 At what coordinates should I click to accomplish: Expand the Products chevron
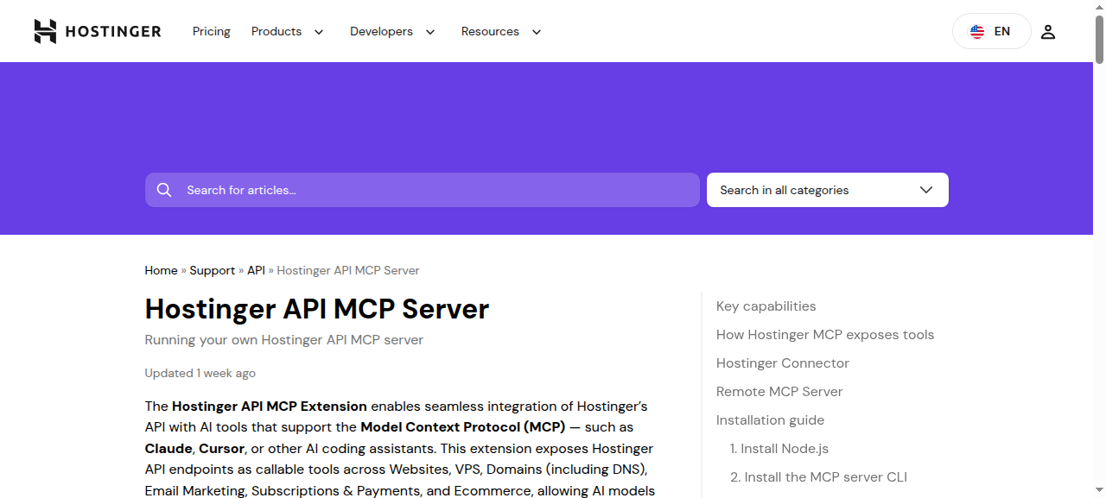tap(318, 32)
